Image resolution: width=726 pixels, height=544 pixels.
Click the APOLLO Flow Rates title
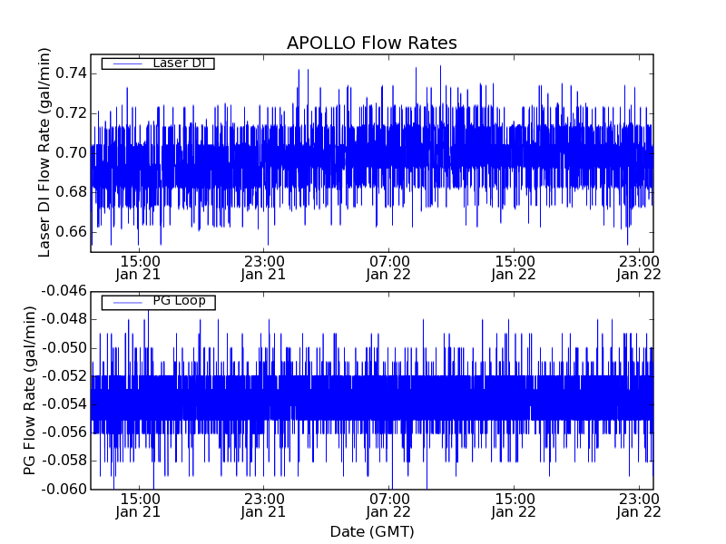pos(372,43)
